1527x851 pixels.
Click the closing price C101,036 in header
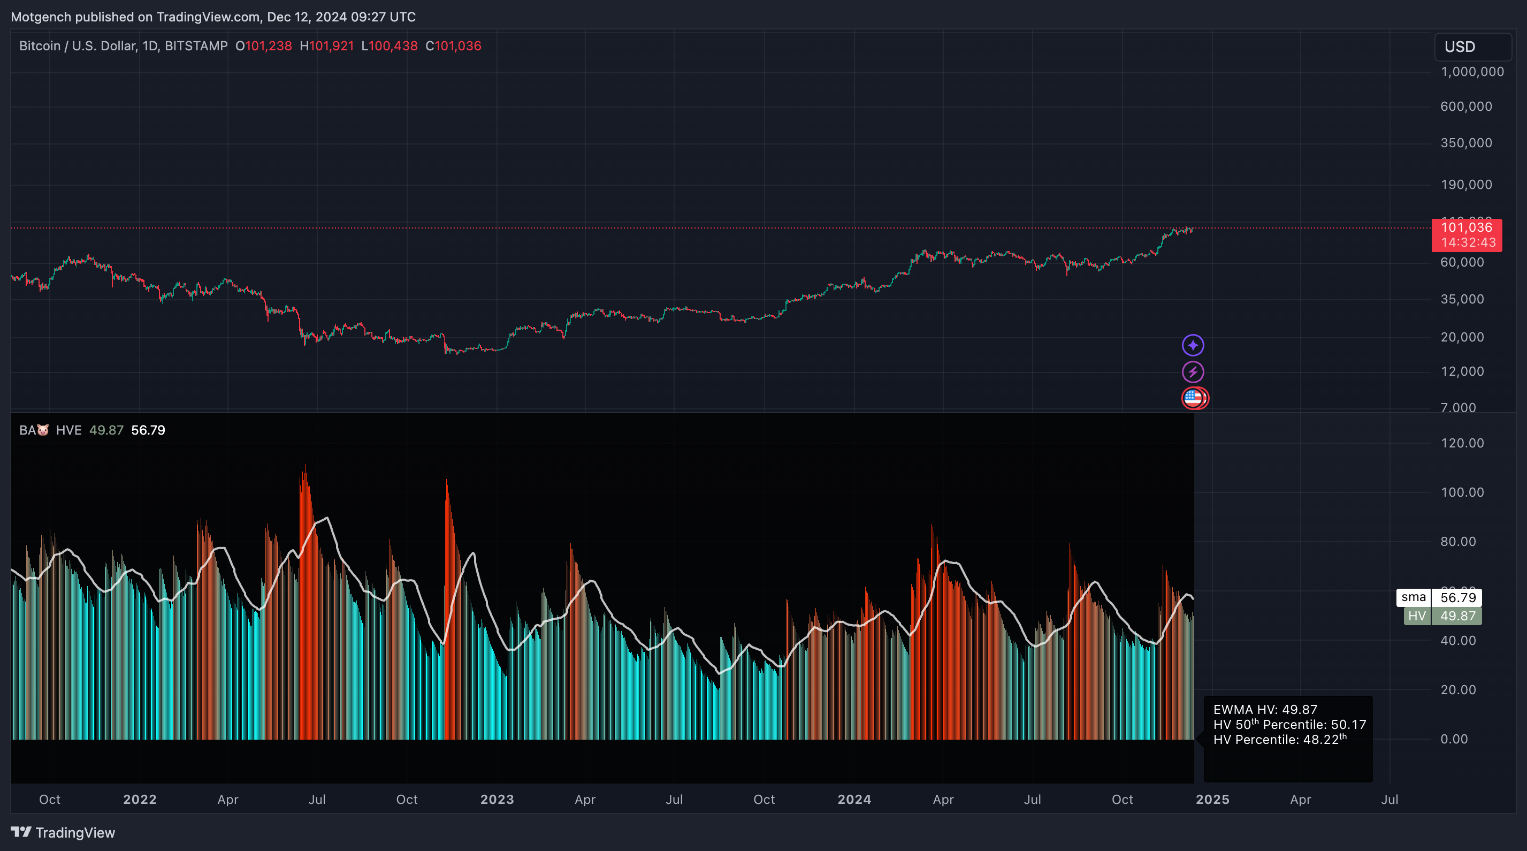pos(454,46)
